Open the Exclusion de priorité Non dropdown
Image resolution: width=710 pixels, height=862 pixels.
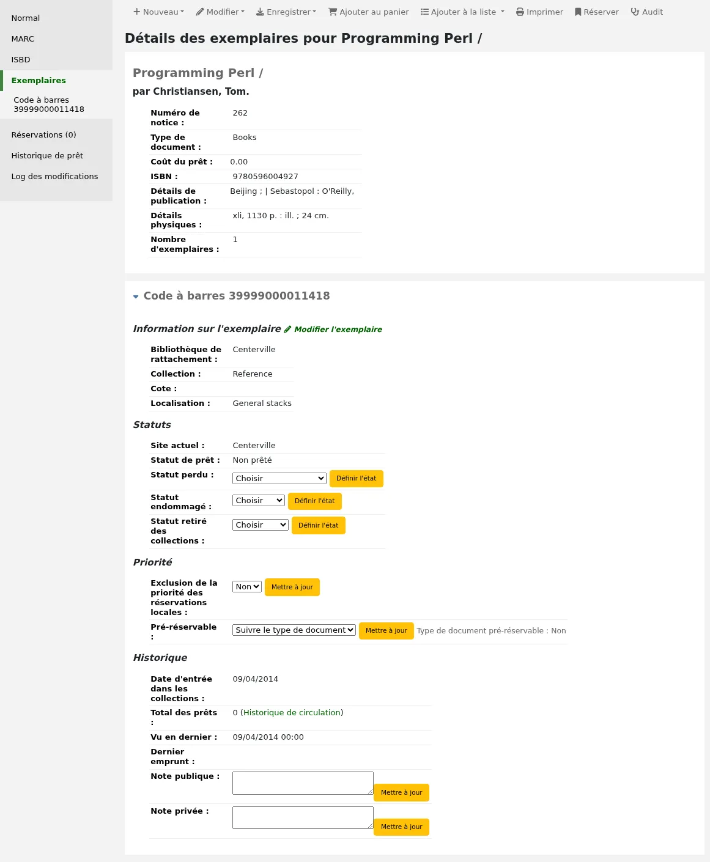coord(247,587)
